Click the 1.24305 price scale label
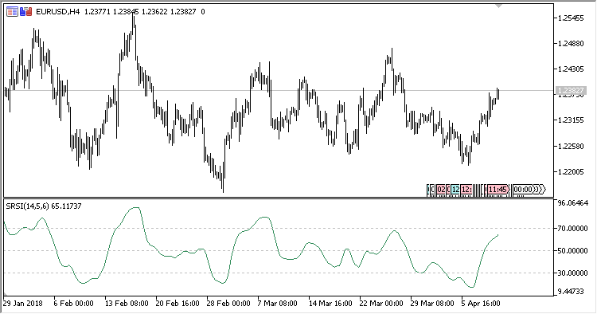 click(571, 69)
